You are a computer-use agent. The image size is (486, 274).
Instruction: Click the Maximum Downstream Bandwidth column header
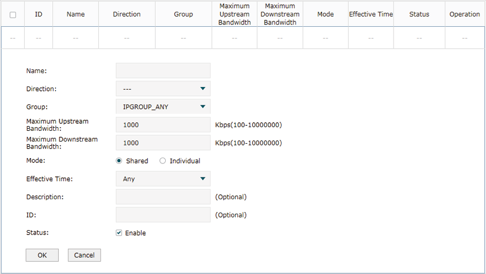(280, 14)
